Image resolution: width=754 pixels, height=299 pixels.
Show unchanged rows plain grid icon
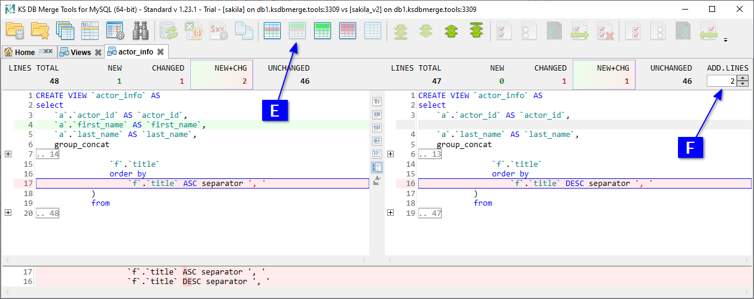pyautogui.click(x=373, y=30)
